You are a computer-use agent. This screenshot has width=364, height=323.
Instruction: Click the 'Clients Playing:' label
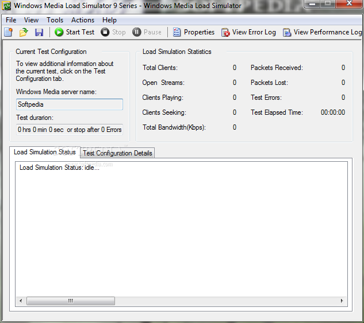click(x=163, y=98)
